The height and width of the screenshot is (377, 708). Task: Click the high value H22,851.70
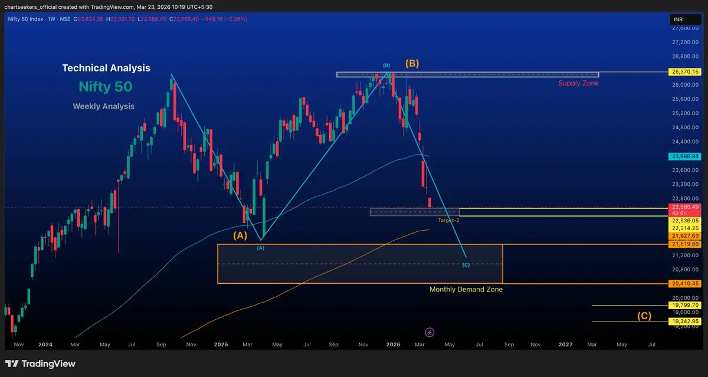[121, 19]
